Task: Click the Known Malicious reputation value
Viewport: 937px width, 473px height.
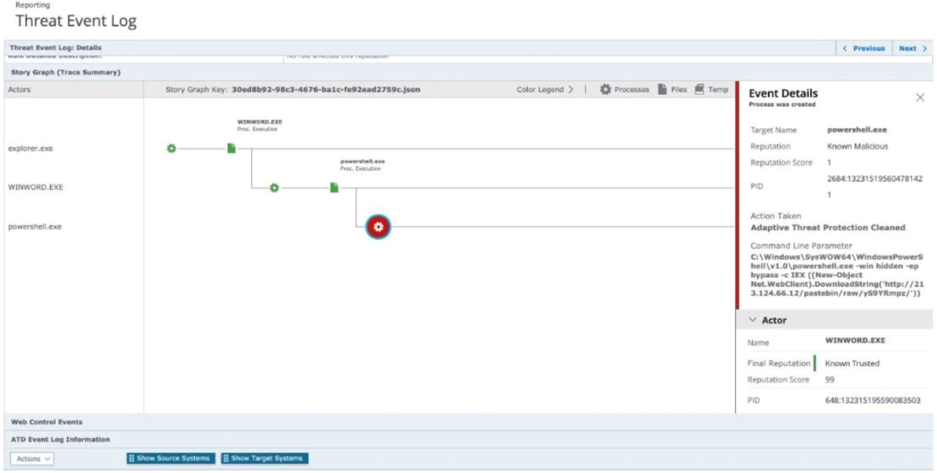Action: (x=857, y=147)
